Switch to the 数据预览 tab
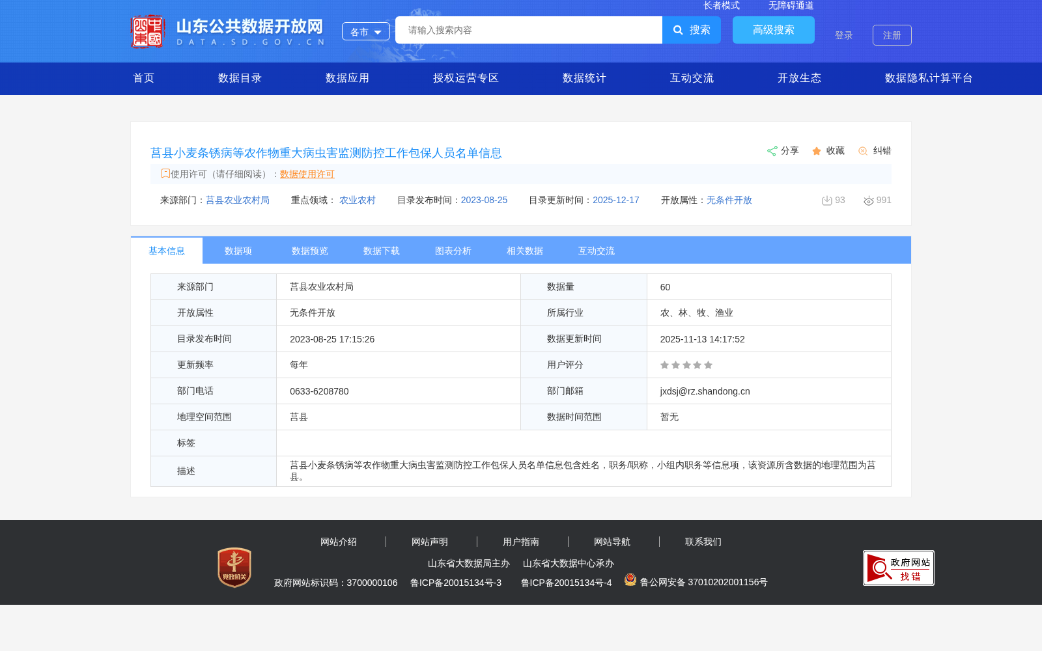The width and height of the screenshot is (1042, 651). [x=310, y=251]
